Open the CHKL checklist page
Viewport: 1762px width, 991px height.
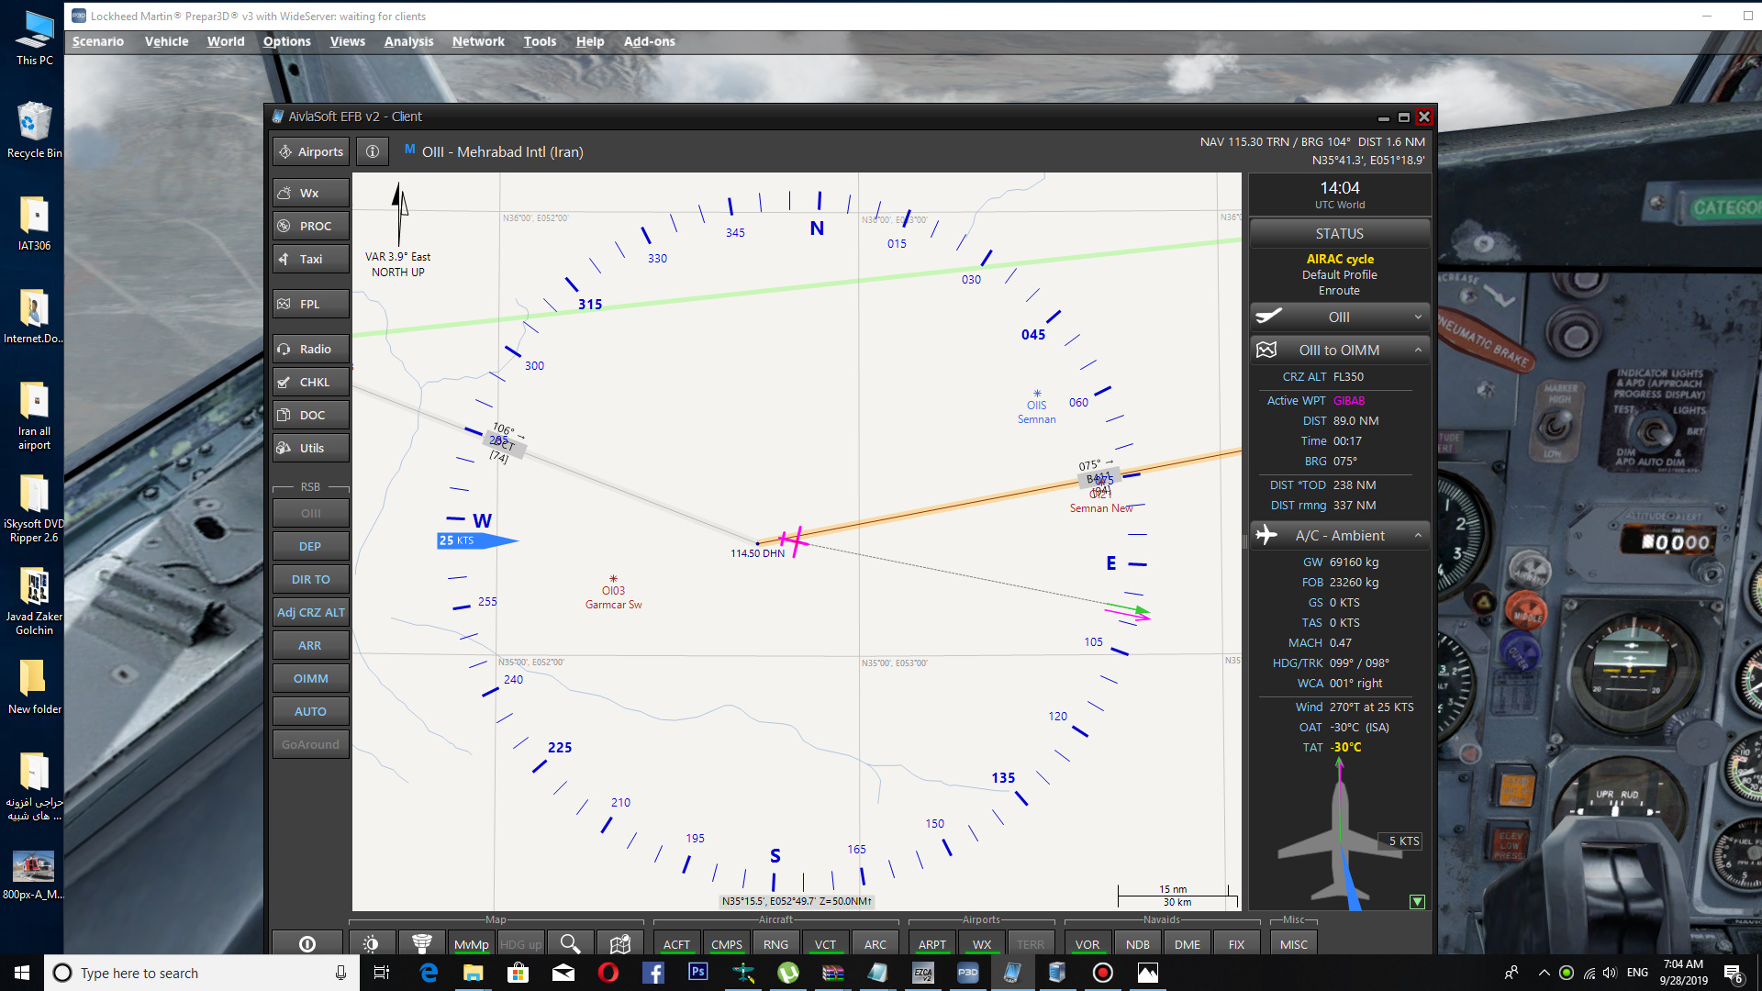coord(311,382)
